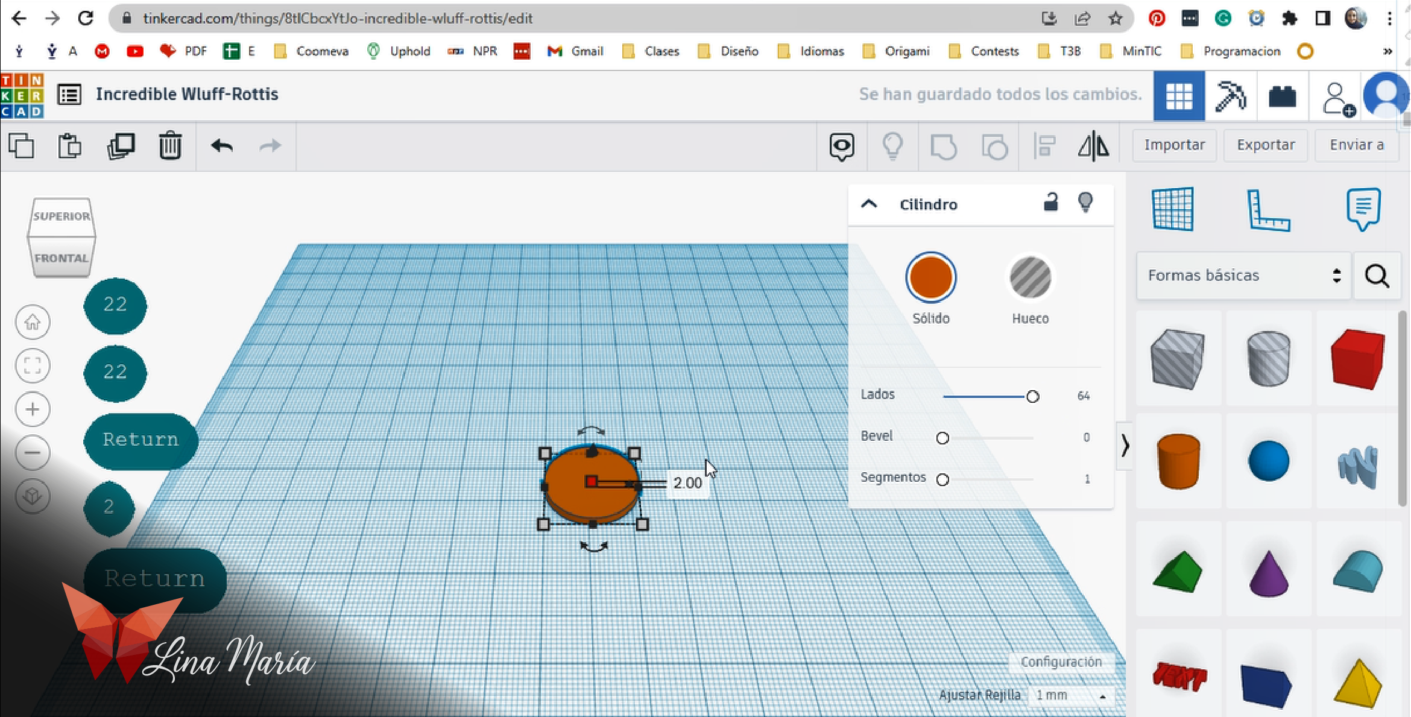Click Exportar to export the design
1411x717 pixels.
coord(1264,145)
